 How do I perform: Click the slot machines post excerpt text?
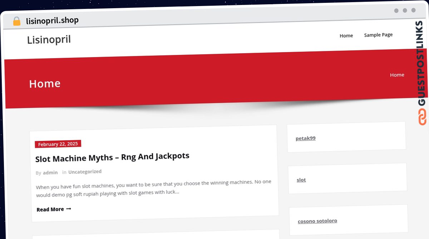[154, 188]
